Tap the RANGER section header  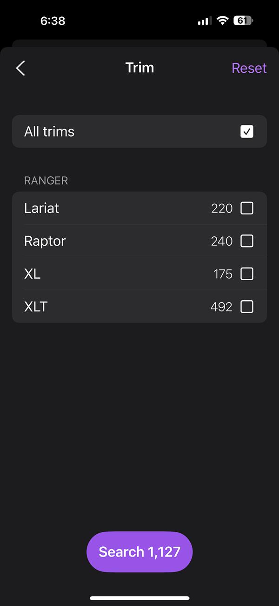click(46, 180)
